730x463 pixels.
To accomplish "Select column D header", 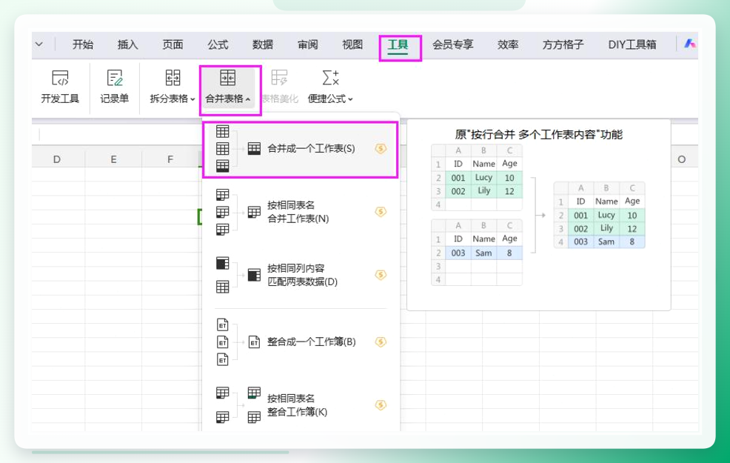I will pyautogui.click(x=57, y=159).
